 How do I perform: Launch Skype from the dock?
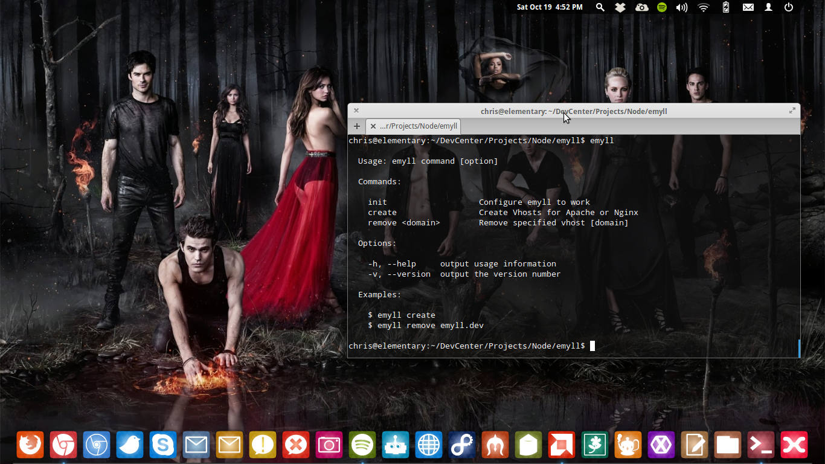tap(163, 445)
